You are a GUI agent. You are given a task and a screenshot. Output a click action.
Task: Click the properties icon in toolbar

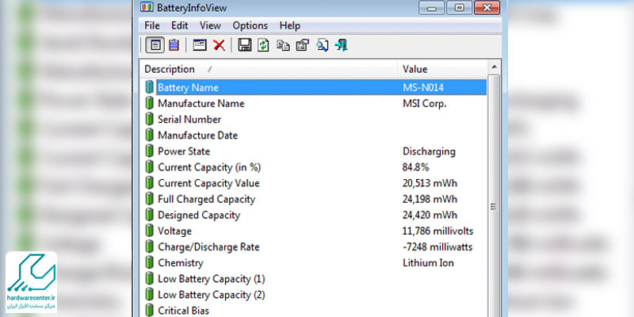[303, 45]
